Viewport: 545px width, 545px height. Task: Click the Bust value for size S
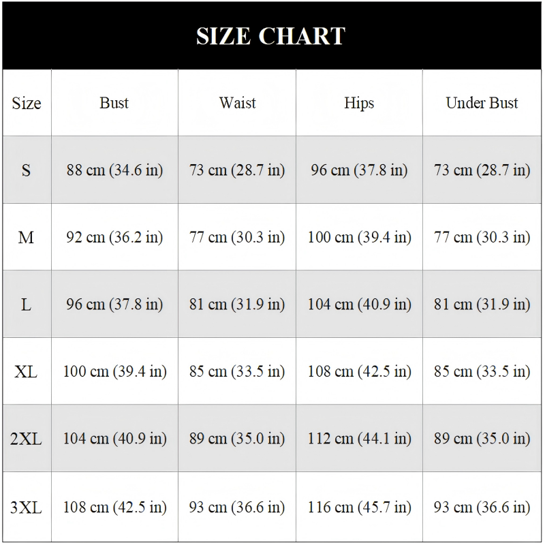click(x=114, y=170)
